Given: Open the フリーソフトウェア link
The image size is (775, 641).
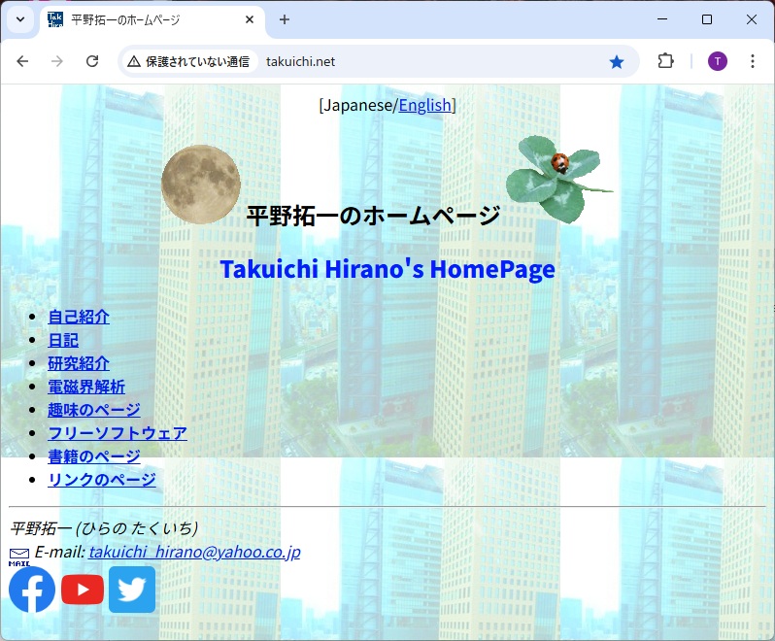Looking at the screenshot, I should 118,433.
